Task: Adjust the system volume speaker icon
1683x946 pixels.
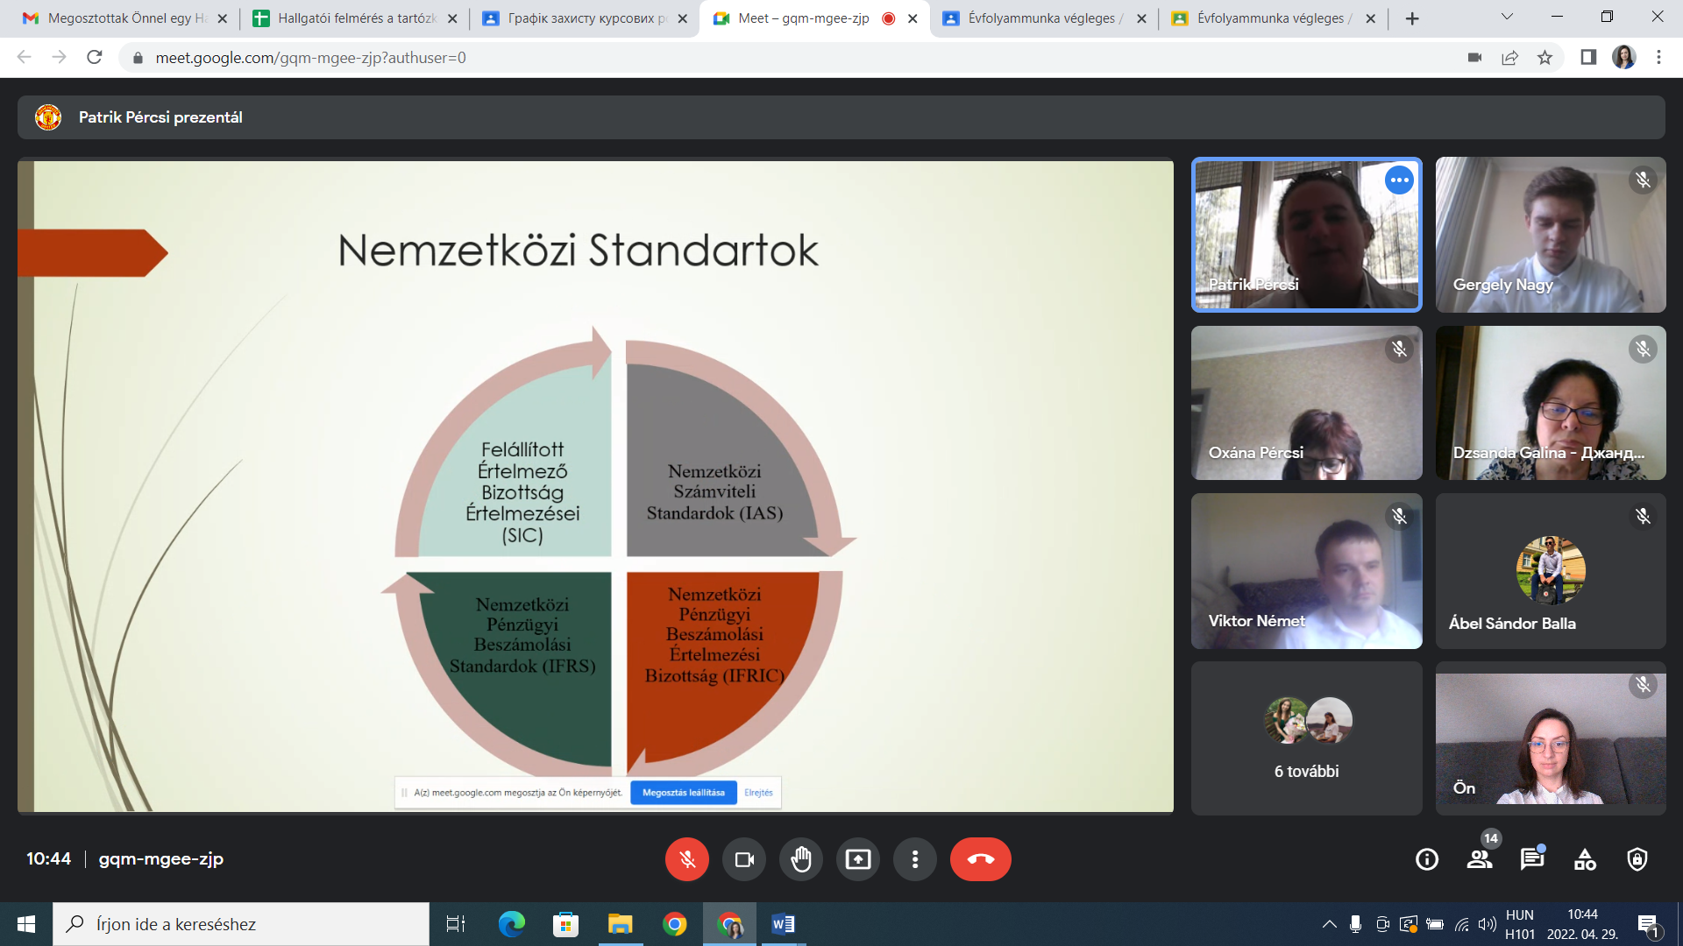Action: [x=1487, y=924]
